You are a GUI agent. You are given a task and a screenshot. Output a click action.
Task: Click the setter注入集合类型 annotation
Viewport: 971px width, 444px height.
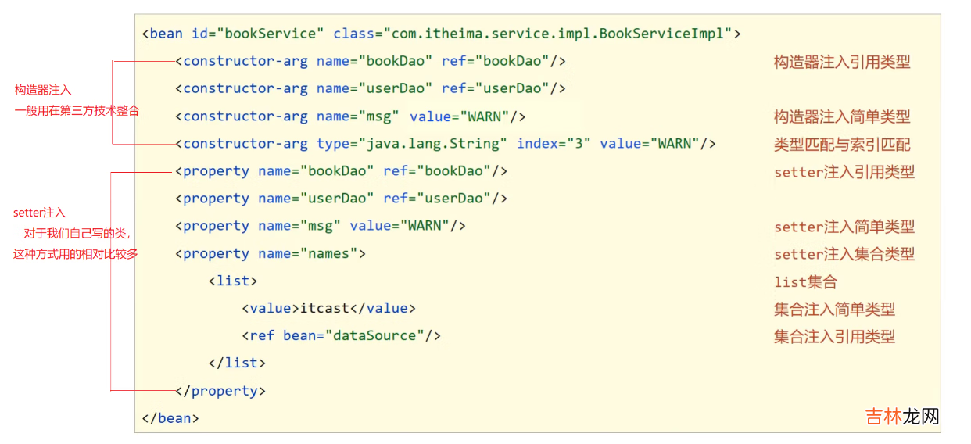[x=844, y=254]
